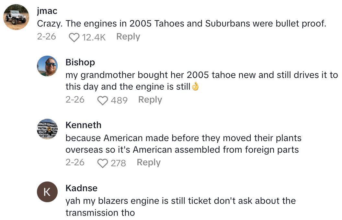Open the jmac username link
Screen dimensions: 342x220
47,11
